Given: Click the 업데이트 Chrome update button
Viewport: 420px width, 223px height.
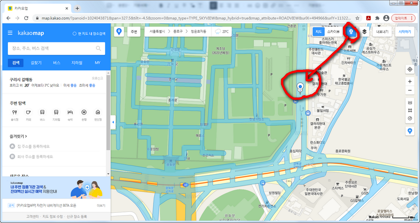Looking at the screenshot, I should (403, 18).
